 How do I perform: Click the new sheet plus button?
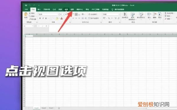pyautogui.click(x=59, y=108)
